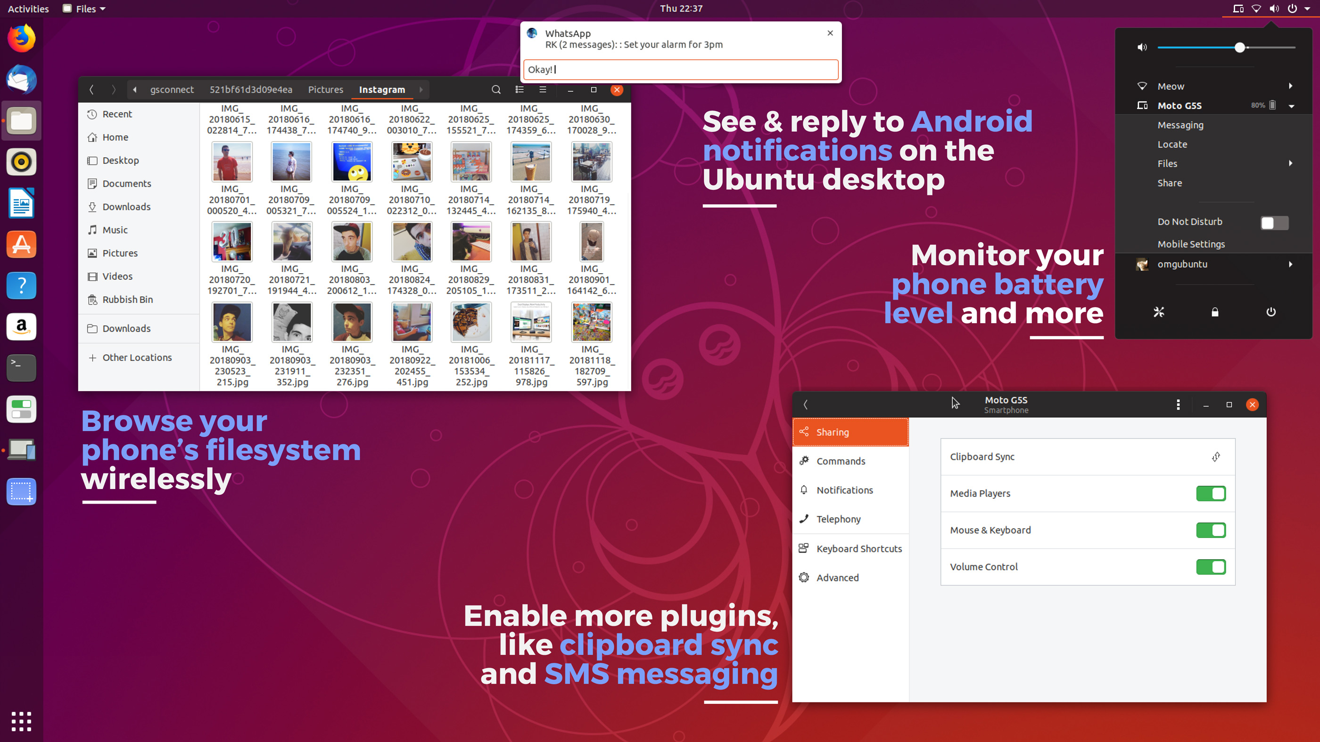Click the Telephony icon in KDE Connect sidebar
Viewport: 1320px width, 742px height.
pyautogui.click(x=803, y=519)
